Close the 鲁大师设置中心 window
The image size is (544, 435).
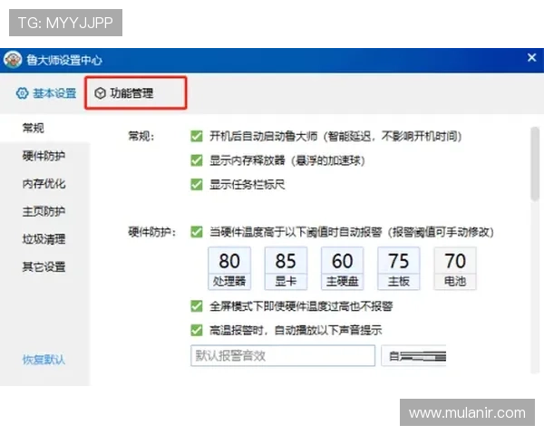(x=532, y=58)
